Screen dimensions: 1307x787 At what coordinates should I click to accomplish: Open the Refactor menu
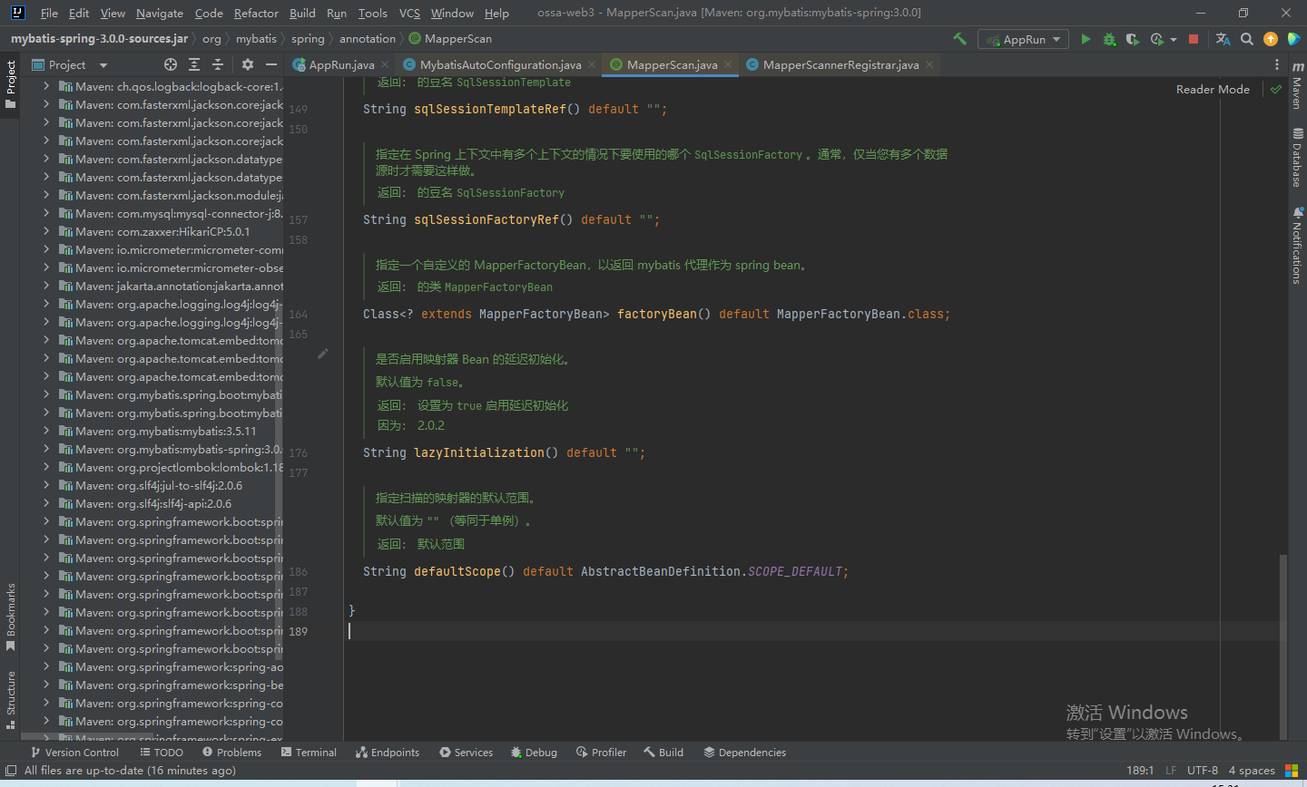pos(256,13)
